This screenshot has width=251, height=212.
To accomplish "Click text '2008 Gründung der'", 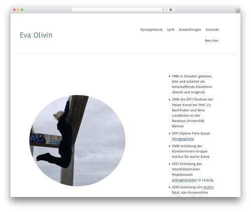I will [187, 146].
